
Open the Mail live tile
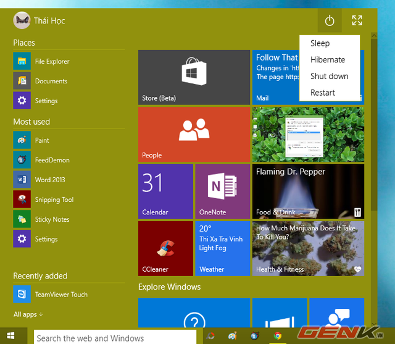click(276, 77)
